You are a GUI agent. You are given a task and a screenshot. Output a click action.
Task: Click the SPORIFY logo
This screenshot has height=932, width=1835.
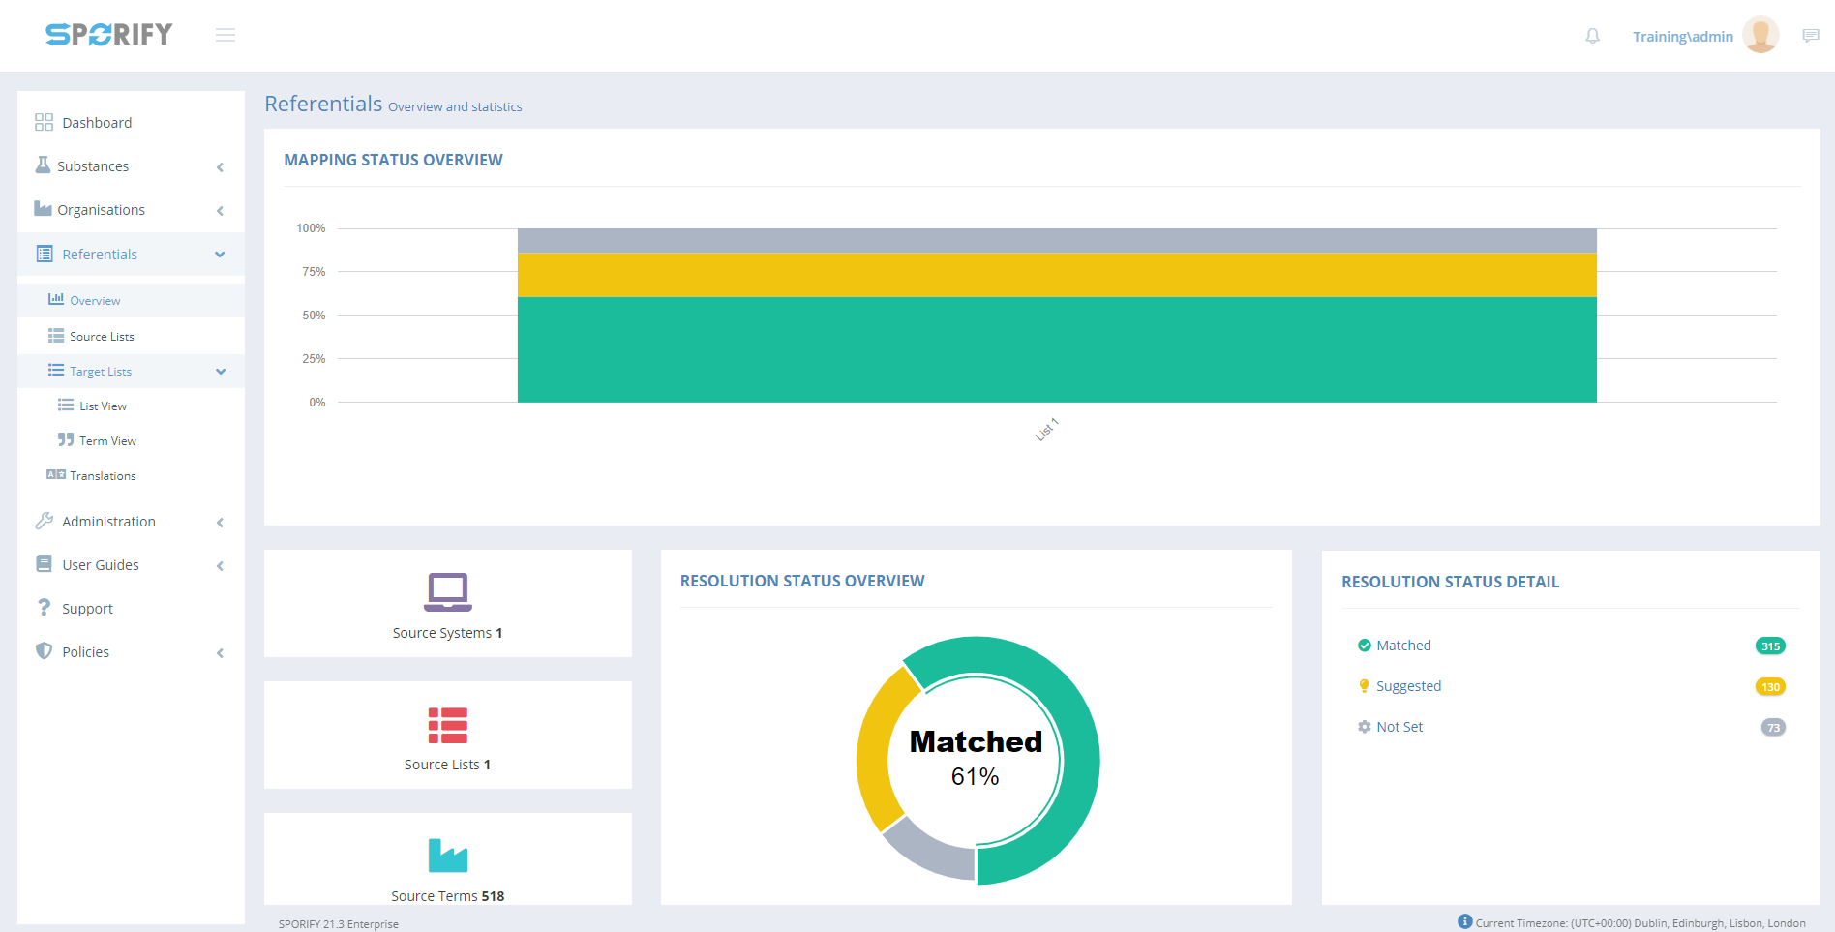coord(108,35)
